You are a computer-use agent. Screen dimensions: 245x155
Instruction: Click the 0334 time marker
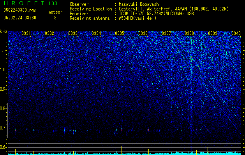pos(96,33)
